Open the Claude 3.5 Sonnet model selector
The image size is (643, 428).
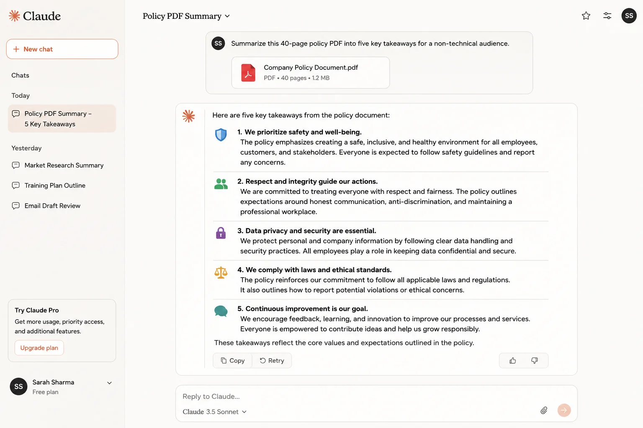coord(215,412)
